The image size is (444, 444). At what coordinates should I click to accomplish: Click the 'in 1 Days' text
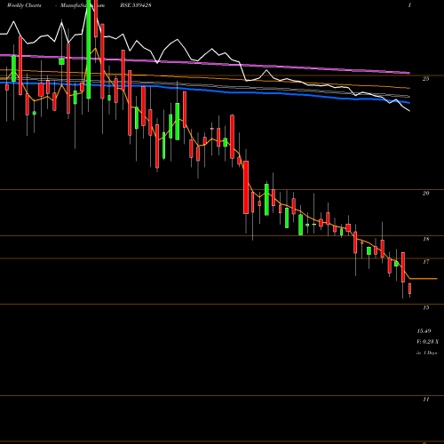pos(427,353)
